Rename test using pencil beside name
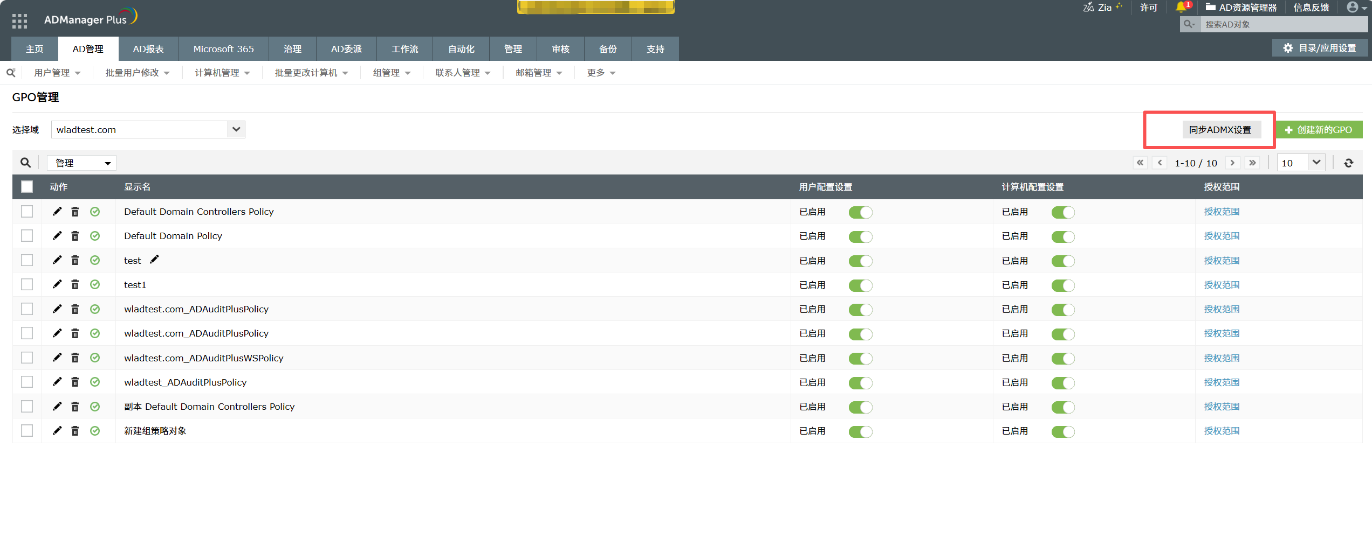Image resolution: width=1372 pixels, height=559 pixels. (x=155, y=260)
